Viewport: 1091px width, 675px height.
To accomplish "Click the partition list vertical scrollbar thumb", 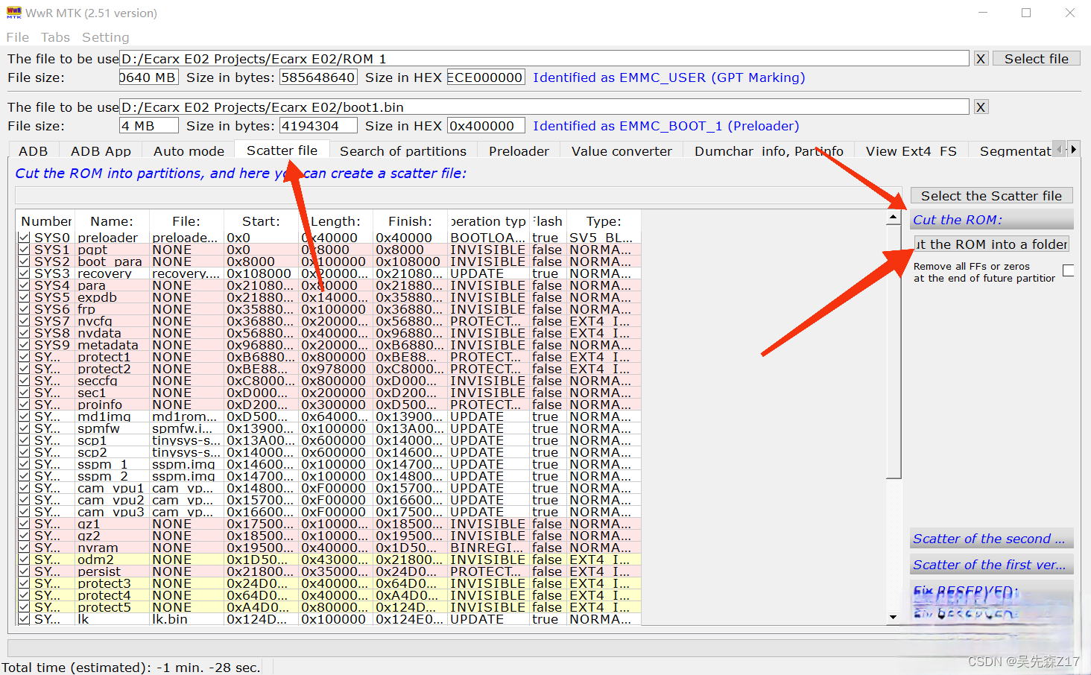I will pyautogui.click(x=894, y=352).
